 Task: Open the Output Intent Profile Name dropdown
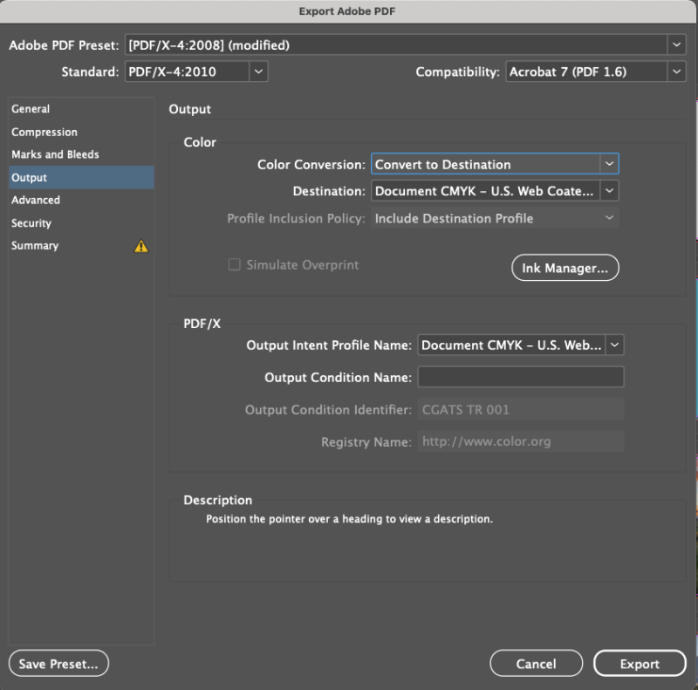point(520,345)
